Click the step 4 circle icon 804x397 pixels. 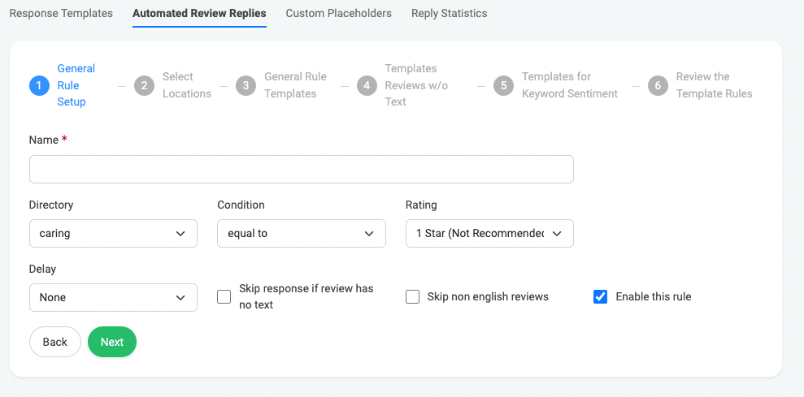(x=367, y=85)
